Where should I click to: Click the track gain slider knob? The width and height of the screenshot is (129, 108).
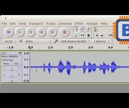tap(12, 70)
